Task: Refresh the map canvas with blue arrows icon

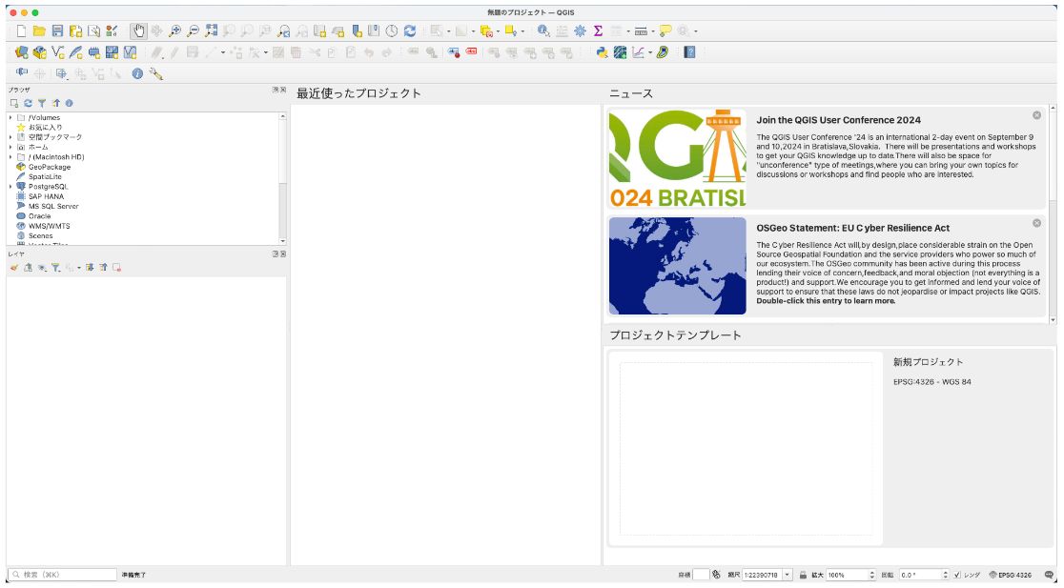Action: click(x=410, y=31)
